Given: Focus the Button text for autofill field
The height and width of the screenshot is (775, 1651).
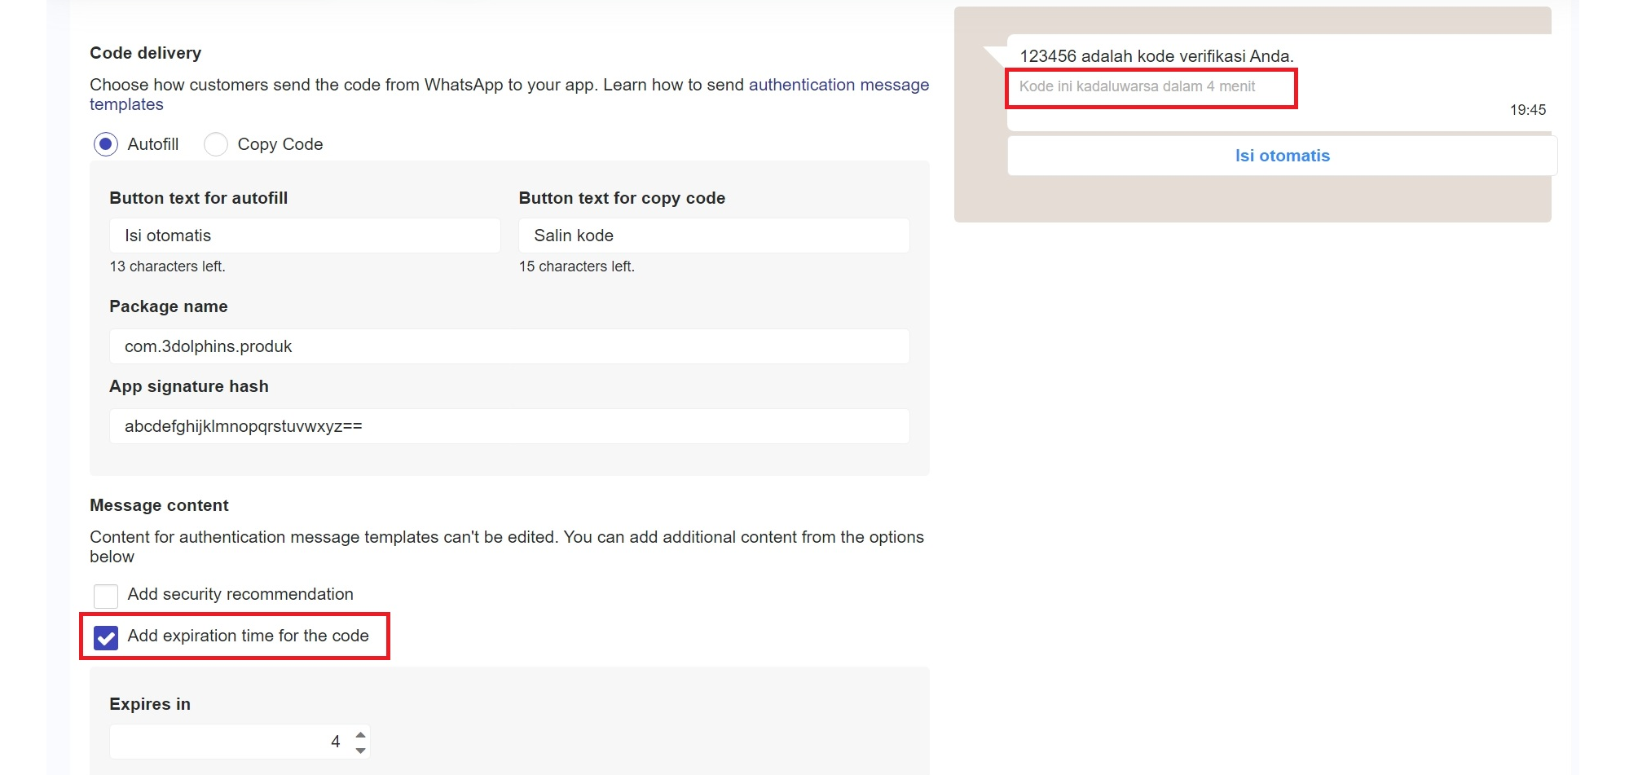Looking at the screenshot, I should point(304,236).
